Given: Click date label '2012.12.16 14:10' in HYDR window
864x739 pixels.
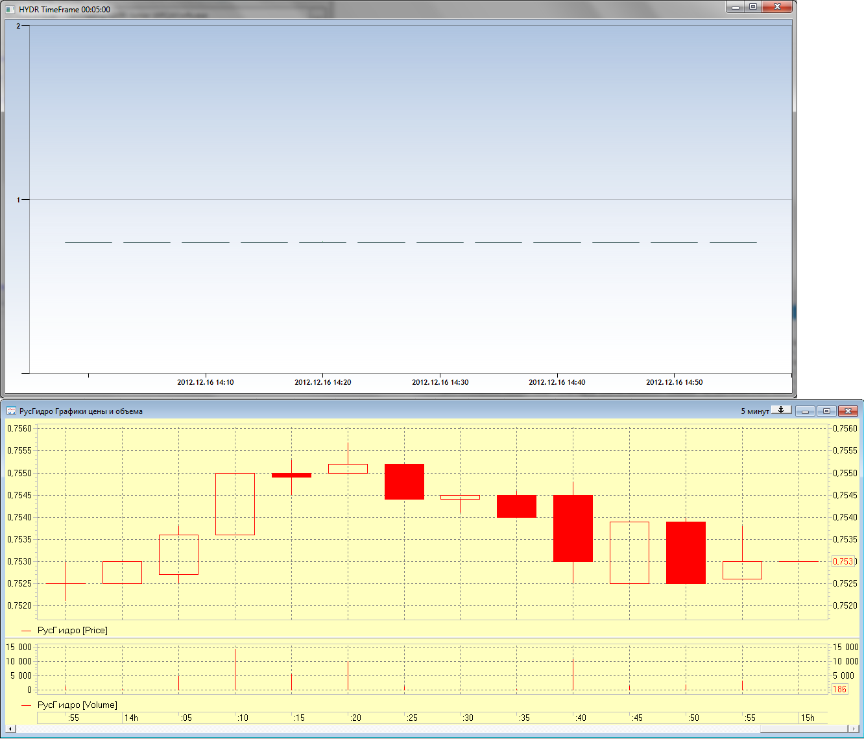Looking at the screenshot, I should coord(206,382).
